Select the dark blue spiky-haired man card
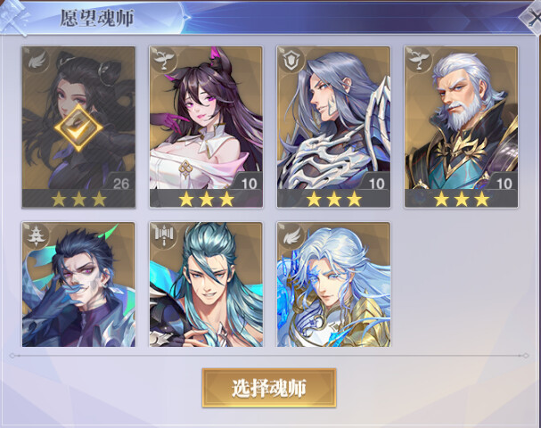 click(x=78, y=284)
